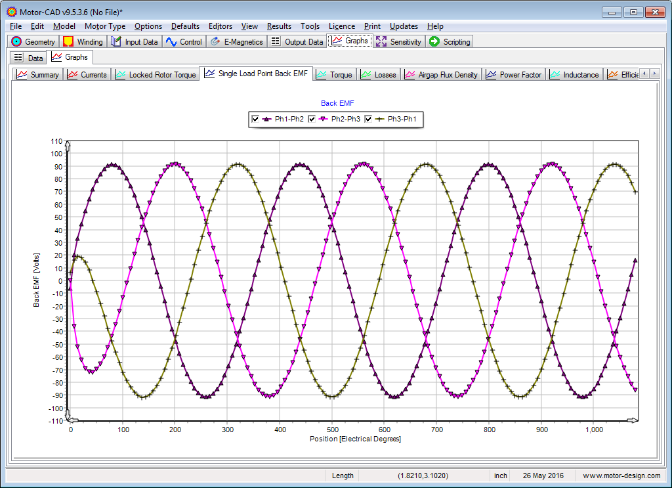Close the Motor-CAD window

[x=656, y=12]
